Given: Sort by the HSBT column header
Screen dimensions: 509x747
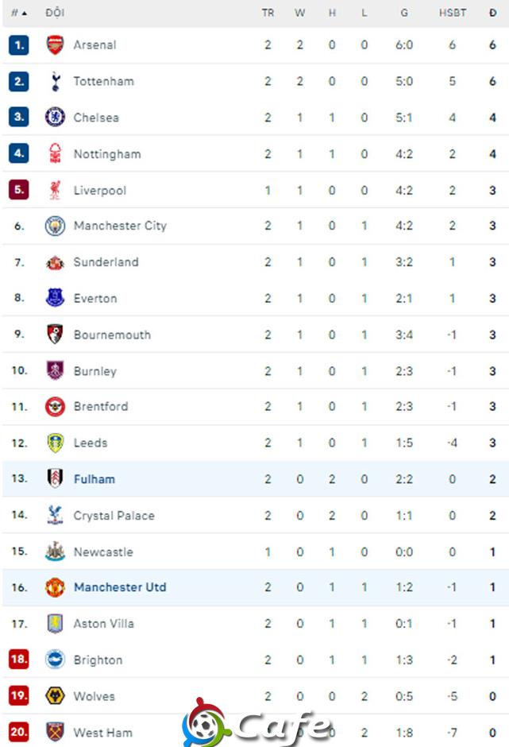Looking at the screenshot, I should [453, 13].
